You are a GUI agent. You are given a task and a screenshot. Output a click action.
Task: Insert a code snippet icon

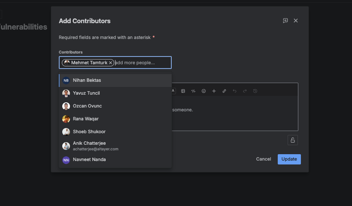pyautogui.click(x=193, y=91)
